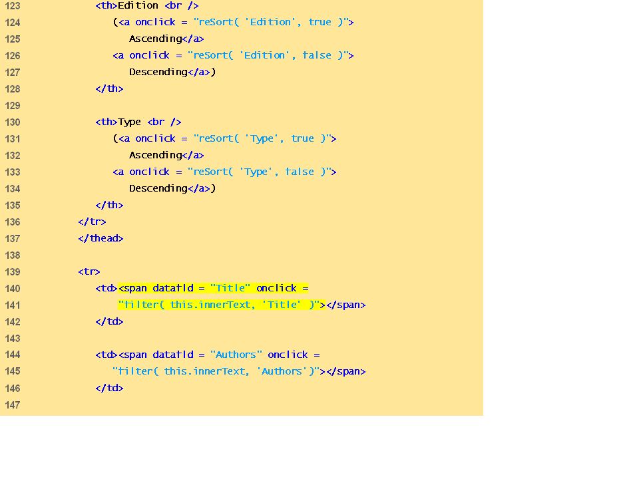Click the closing </td> tag on line 142

(x=109, y=322)
